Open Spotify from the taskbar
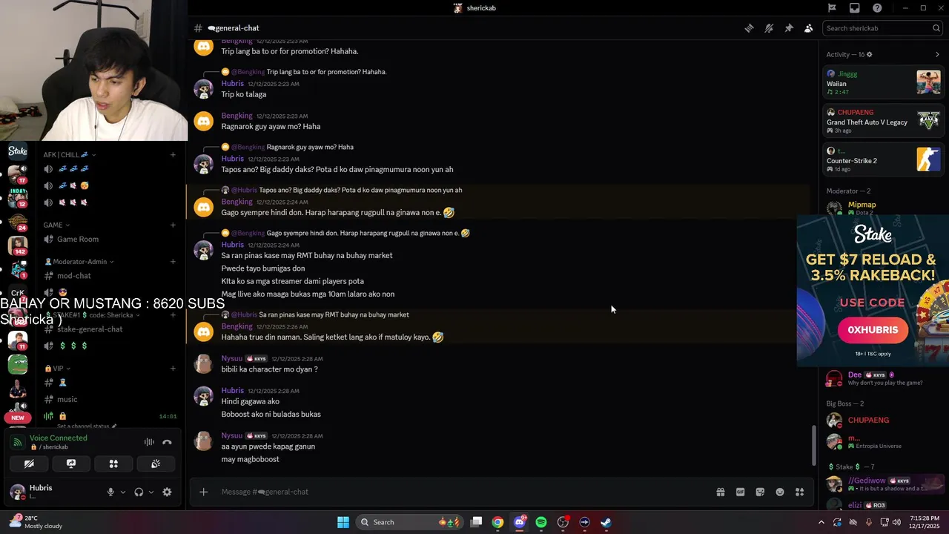Viewport: 949px width, 534px height. (541, 522)
